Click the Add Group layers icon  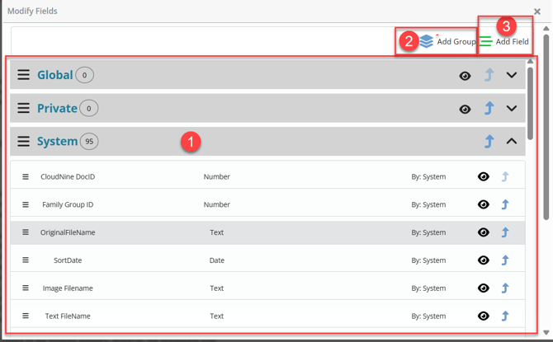click(x=426, y=41)
